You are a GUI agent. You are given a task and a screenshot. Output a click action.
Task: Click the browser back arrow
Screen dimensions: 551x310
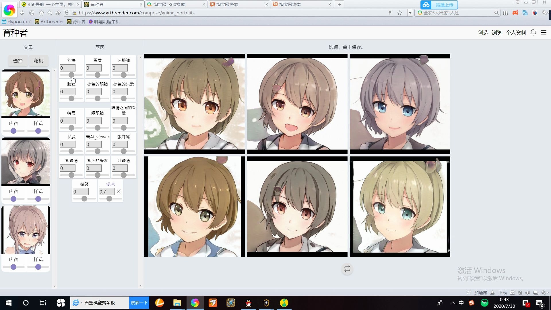(x=22, y=13)
